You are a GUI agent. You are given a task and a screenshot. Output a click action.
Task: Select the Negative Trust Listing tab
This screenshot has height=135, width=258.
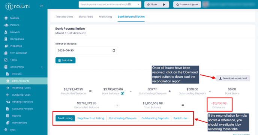point(91,118)
